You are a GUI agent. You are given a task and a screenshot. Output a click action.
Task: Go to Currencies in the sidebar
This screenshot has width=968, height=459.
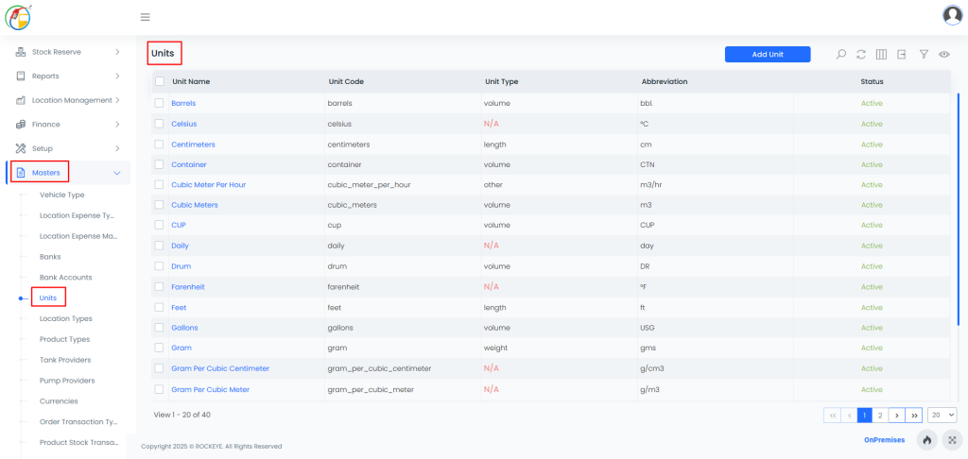(x=60, y=401)
